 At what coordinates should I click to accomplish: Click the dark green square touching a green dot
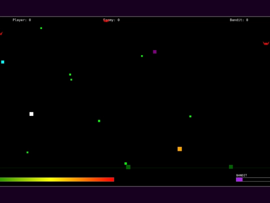(128, 167)
